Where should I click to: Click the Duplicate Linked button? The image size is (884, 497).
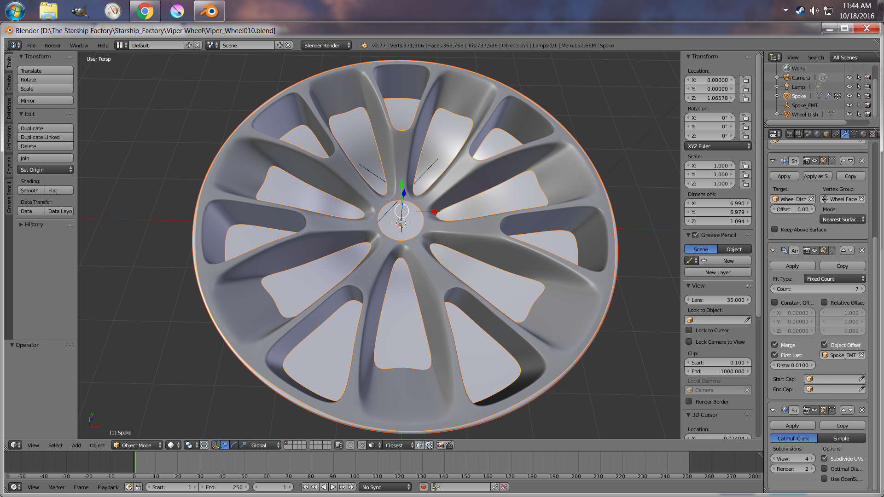(46, 137)
